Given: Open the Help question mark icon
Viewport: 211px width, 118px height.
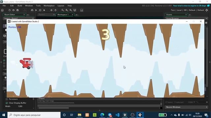Looking at the screenshot, I should tap(55, 10).
